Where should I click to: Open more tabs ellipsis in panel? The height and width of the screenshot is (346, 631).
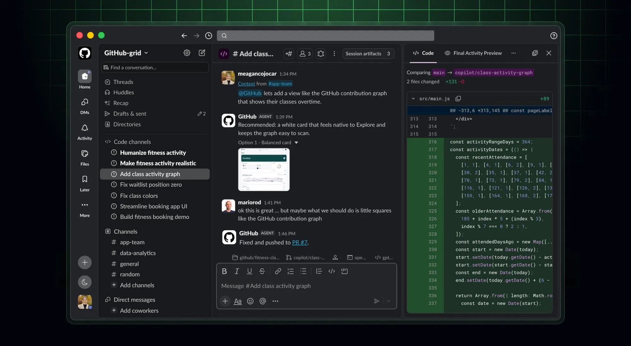[514, 53]
